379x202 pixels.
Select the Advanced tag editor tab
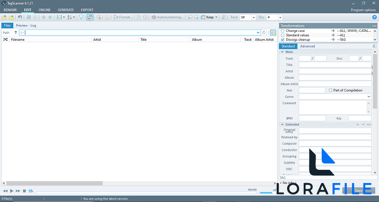coord(307,46)
